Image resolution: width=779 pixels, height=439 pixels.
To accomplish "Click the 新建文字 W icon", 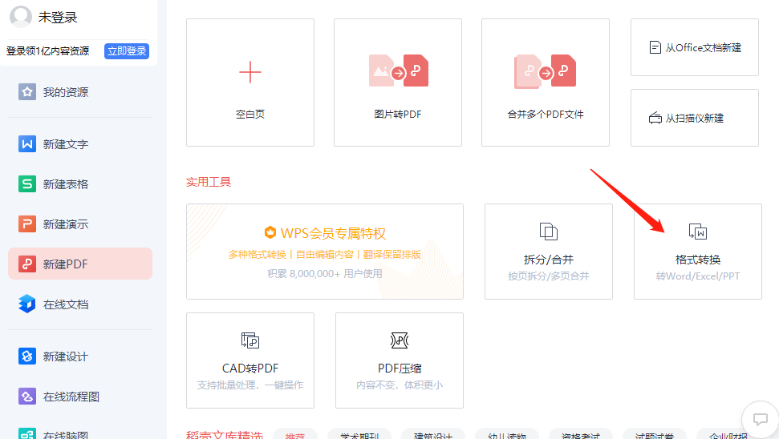I will pyautogui.click(x=26, y=144).
